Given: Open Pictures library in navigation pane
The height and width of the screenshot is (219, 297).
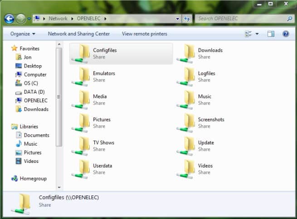Looking at the screenshot, I should coord(33,152).
